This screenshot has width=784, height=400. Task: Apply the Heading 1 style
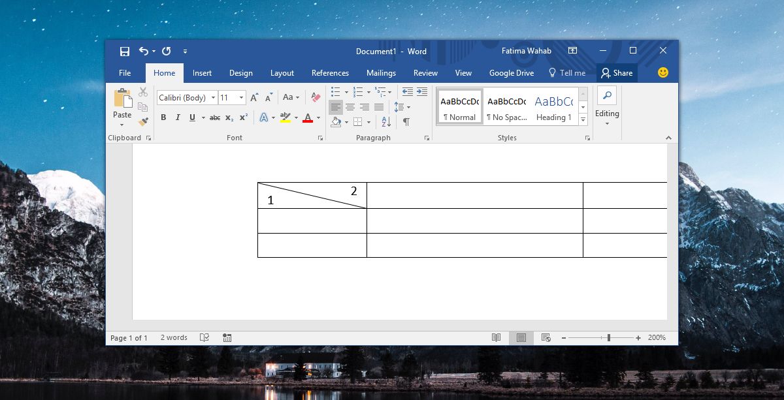point(553,106)
